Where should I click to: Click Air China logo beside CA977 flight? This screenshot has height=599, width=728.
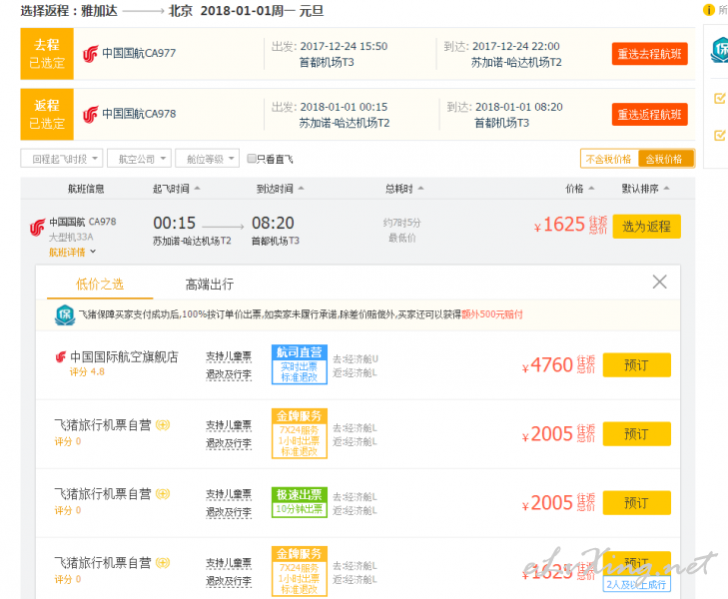point(91,54)
